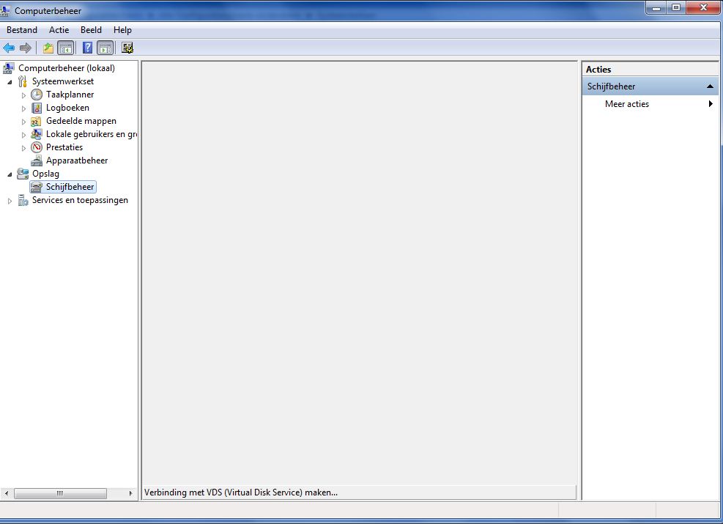The width and height of the screenshot is (723, 524).
Task: Open Help via the question mark icon
Action: click(87, 48)
